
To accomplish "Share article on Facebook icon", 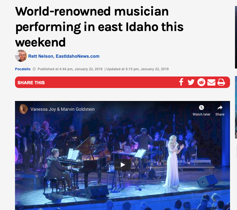I will (181, 82).
